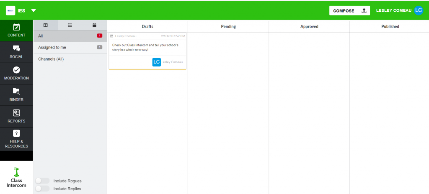Image resolution: width=429 pixels, height=194 pixels.
Task: Click the Drafts column header
Action: point(147,26)
